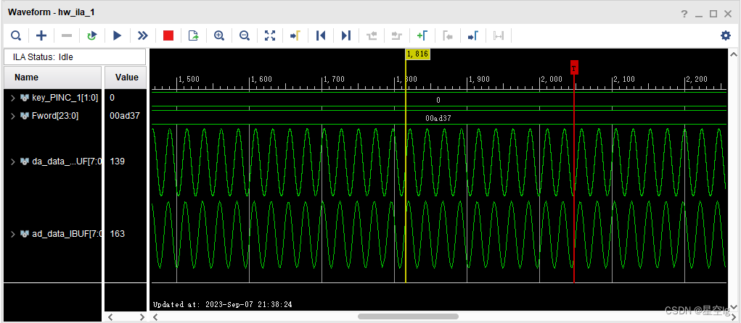The height and width of the screenshot is (323, 741).
Task: Go to the previous marker
Action: click(x=448, y=35)
